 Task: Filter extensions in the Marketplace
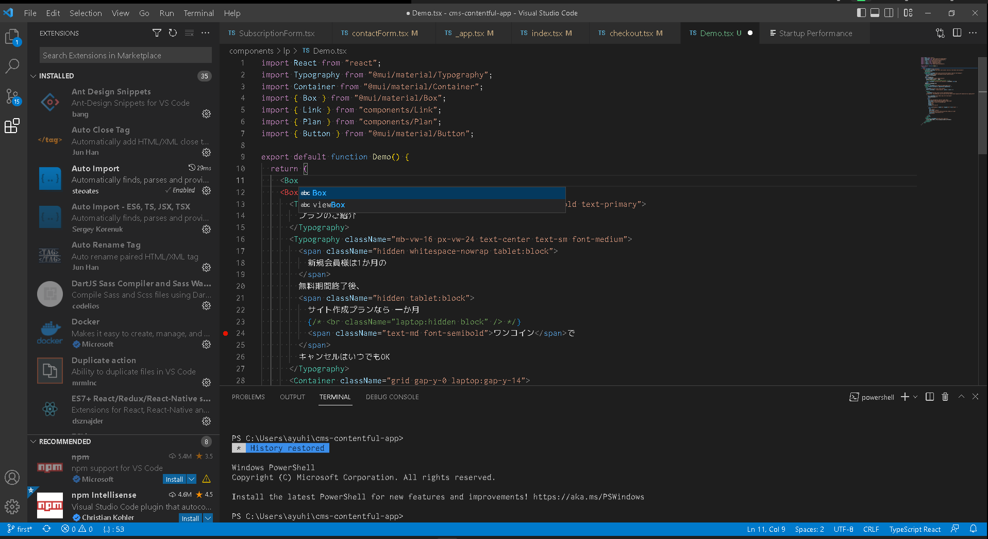click(x=157, y=33)
